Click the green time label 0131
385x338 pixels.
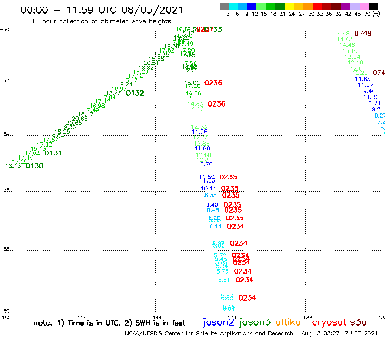pos(53,153)
